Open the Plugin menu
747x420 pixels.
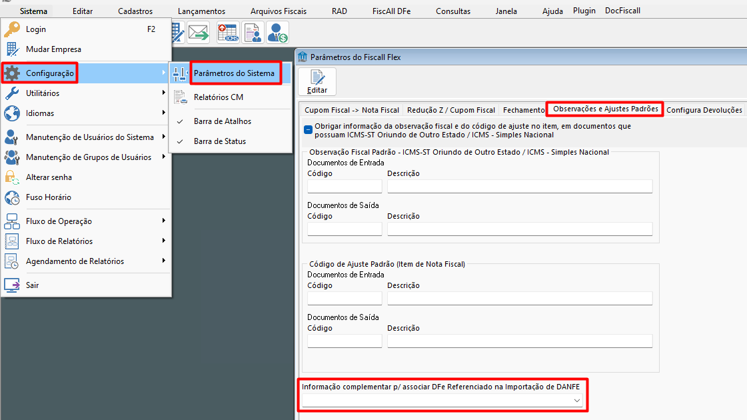584,11
